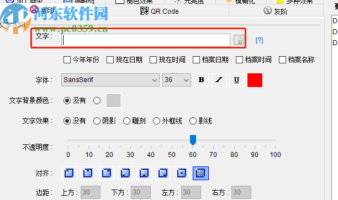Click the 右方 right margin field
338x200 pixels.
(241, 192)
